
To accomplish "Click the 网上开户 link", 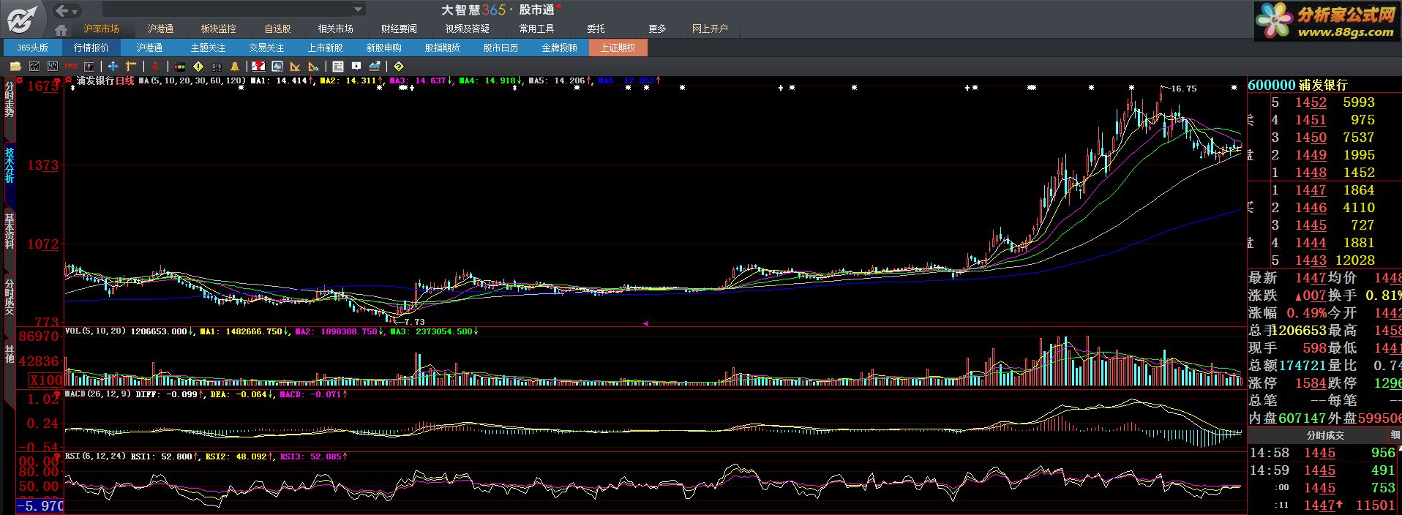I will [x=710, y=29].
